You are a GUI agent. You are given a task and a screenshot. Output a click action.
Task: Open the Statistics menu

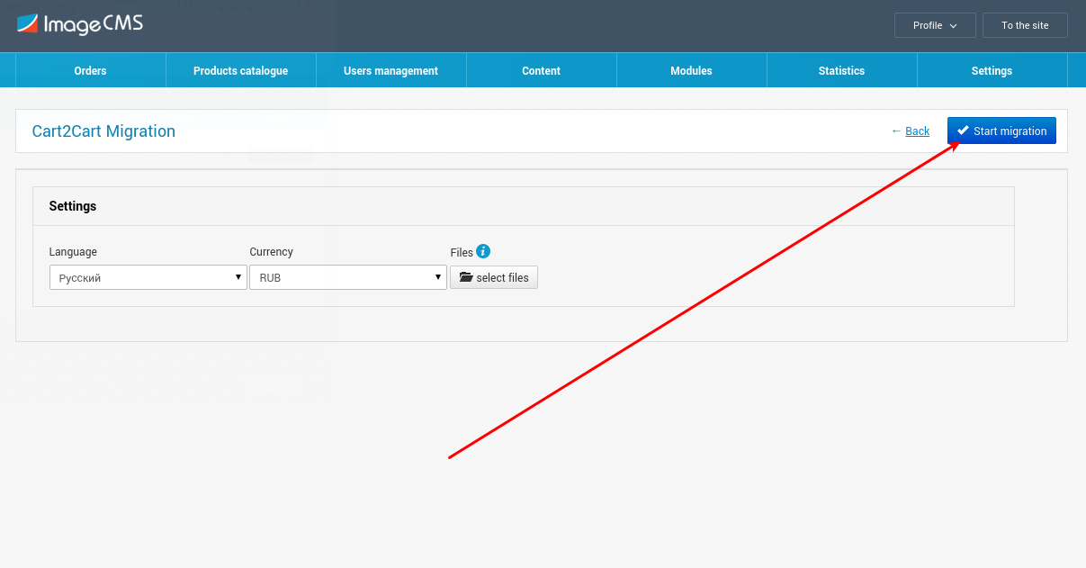click(842, 70)
